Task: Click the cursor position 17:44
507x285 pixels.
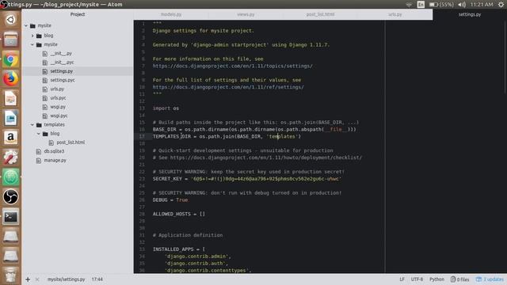Action: coord(97,279)
